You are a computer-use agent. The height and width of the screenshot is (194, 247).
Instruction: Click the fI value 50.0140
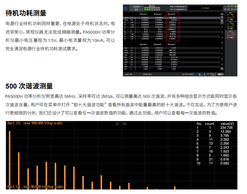pos(173,37)
